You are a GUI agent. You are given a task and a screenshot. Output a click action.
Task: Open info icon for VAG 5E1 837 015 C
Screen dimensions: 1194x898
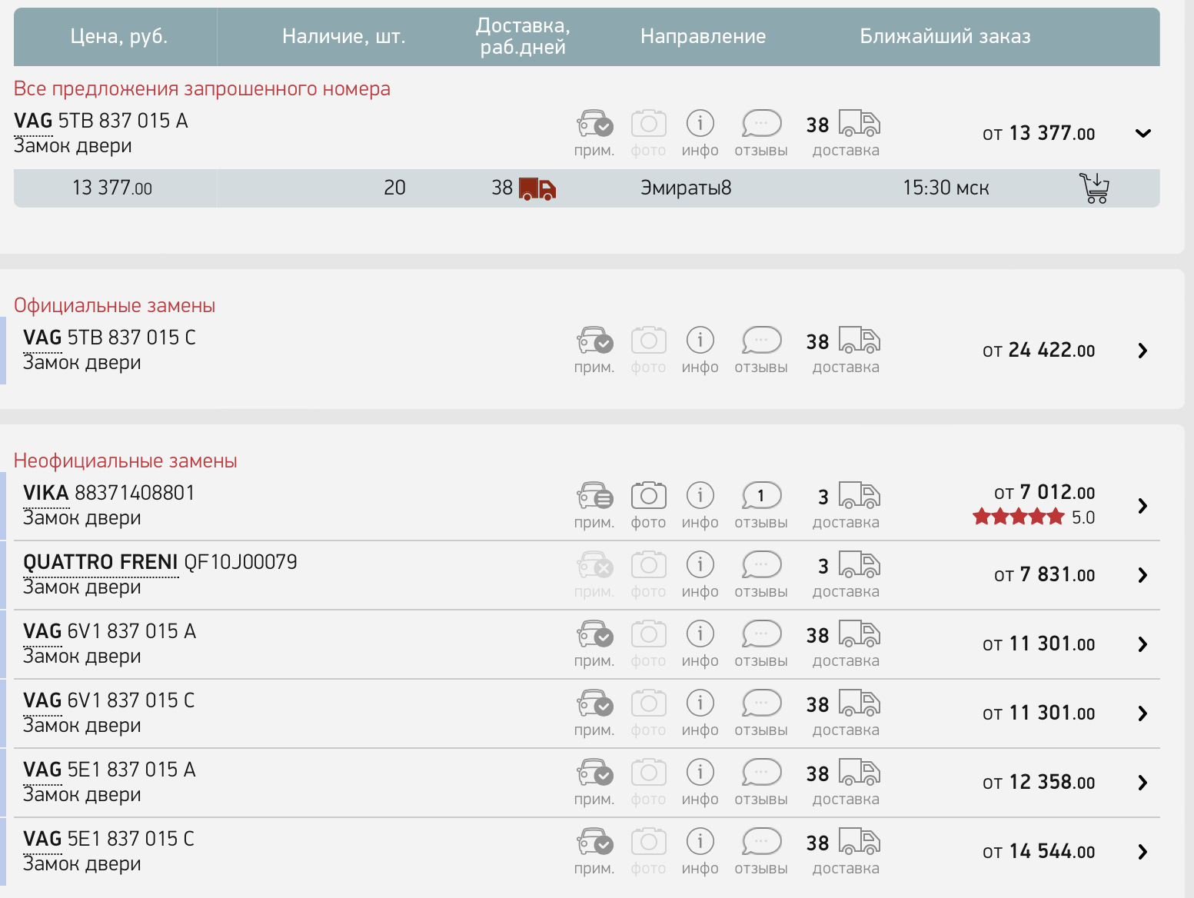click(x=700, y=842)
